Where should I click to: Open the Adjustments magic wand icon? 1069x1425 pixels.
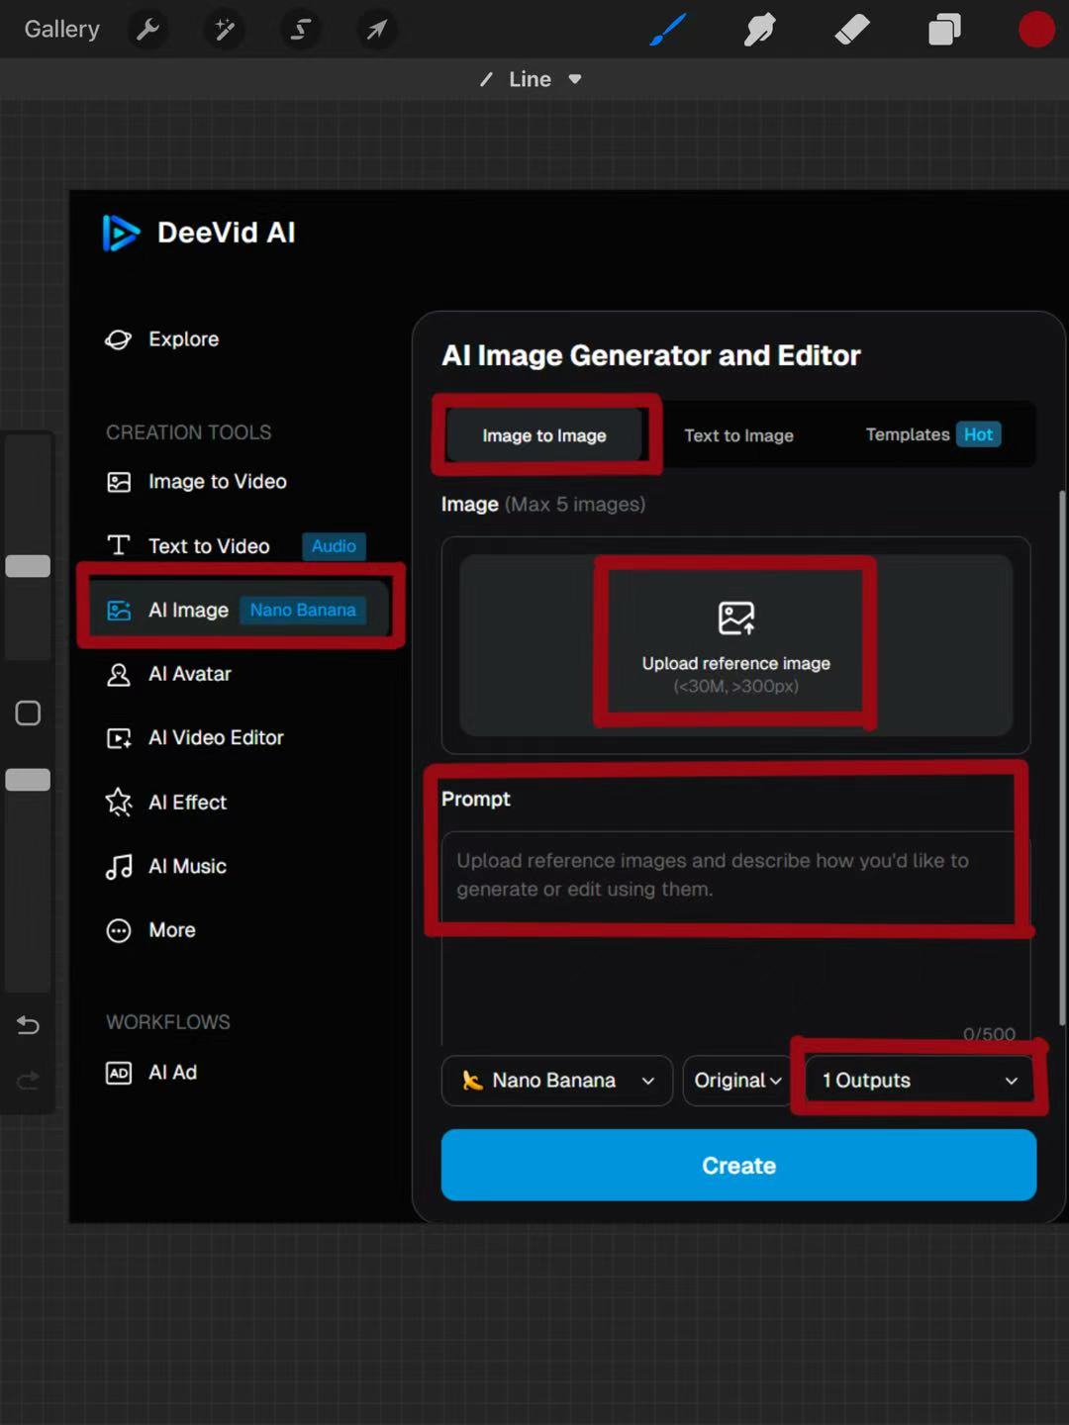225,30
